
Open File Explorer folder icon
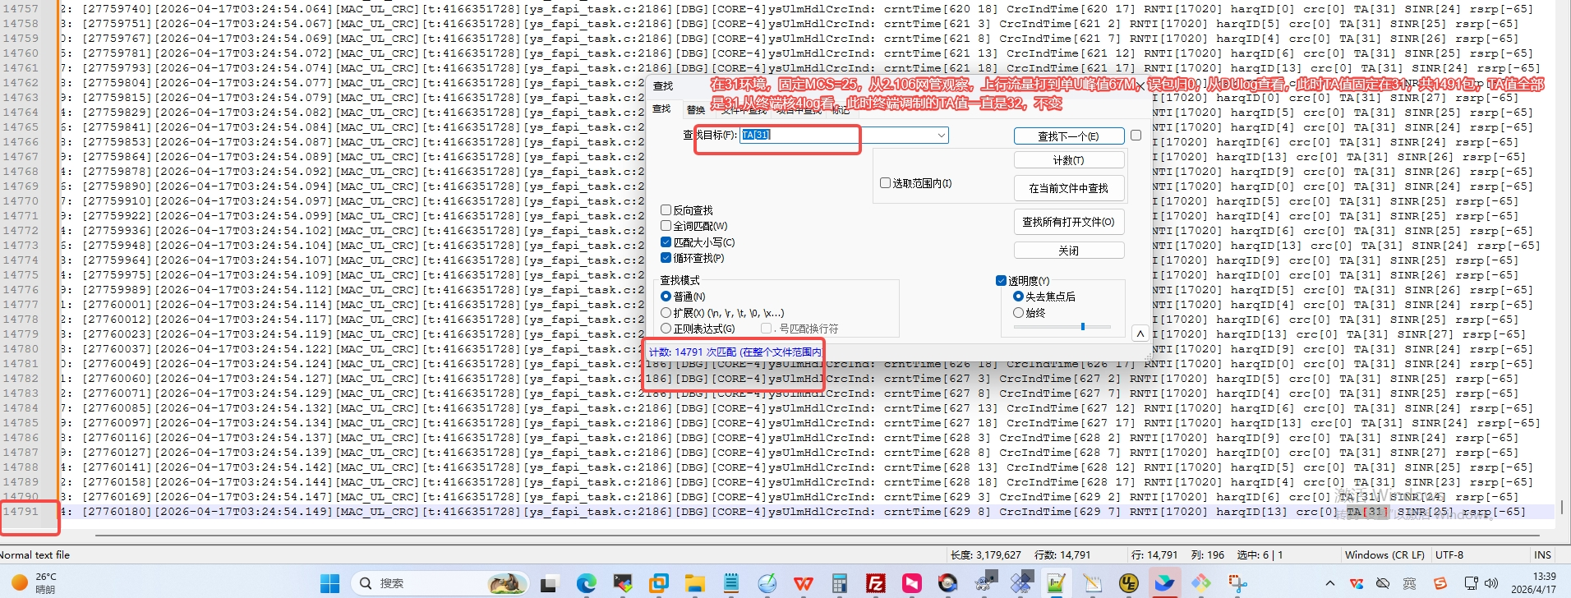point(695,583)
